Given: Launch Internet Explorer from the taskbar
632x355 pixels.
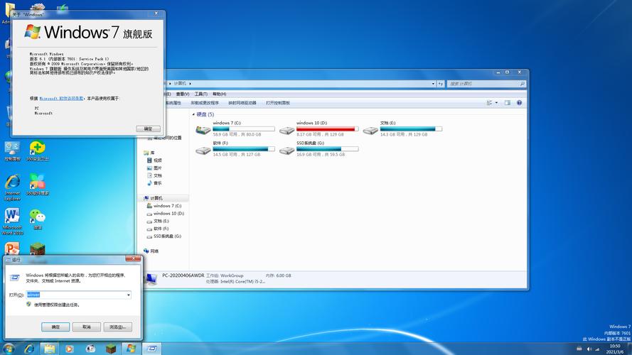Looking at the screenshot, I should (29, 349).
